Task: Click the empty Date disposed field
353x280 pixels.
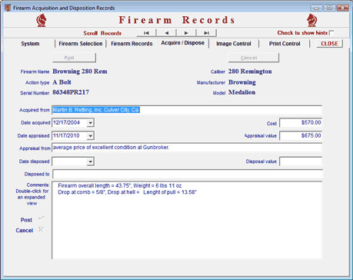Action: [x=69, y=162]
